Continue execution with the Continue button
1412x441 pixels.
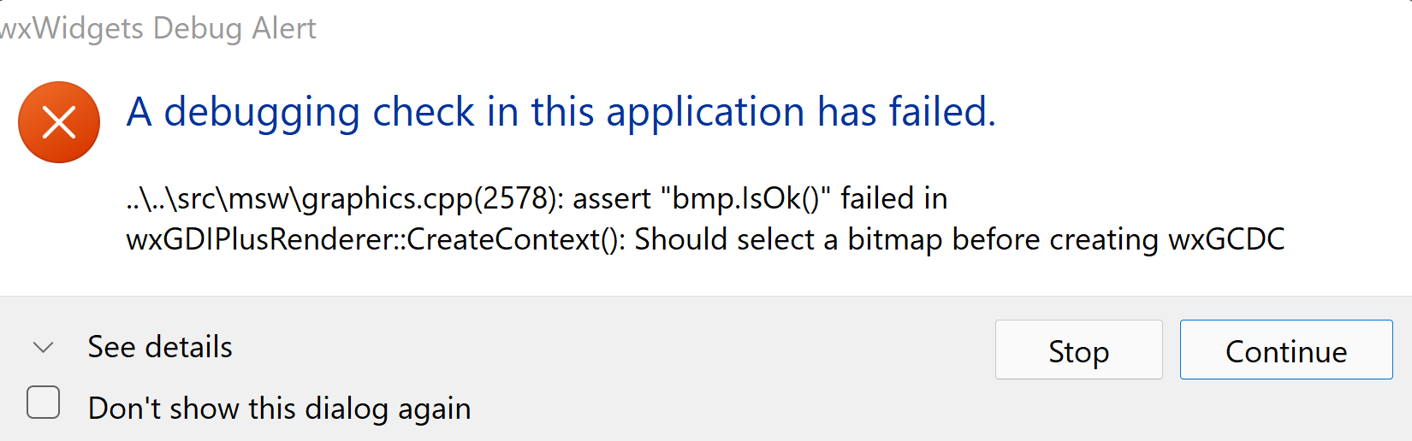point(1286,350)
